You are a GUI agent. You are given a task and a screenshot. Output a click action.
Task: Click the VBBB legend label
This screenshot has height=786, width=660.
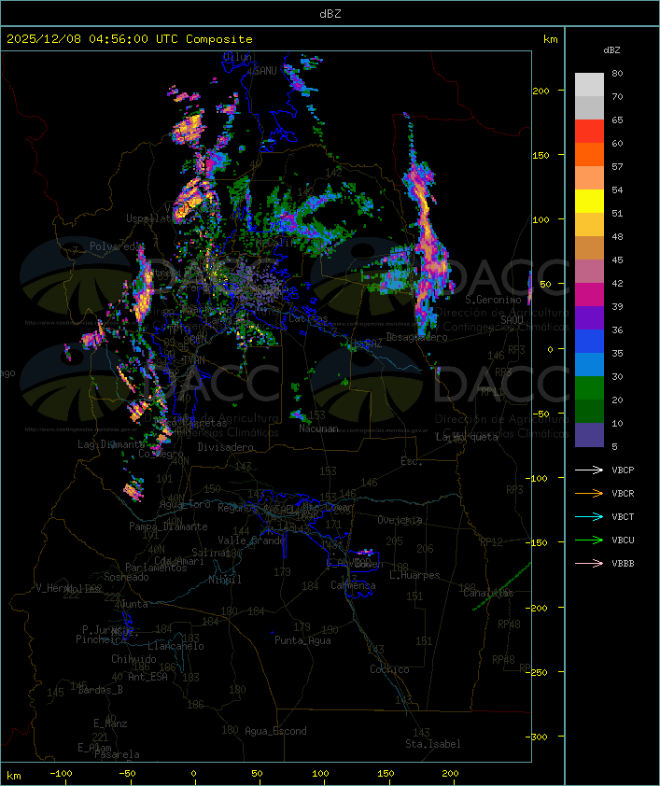[x=623, y=563]
